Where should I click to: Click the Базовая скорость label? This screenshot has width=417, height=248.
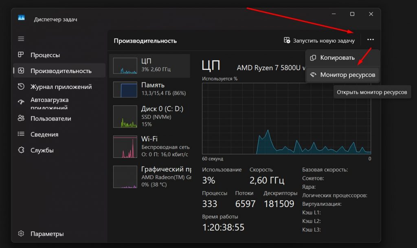point(325,170)
